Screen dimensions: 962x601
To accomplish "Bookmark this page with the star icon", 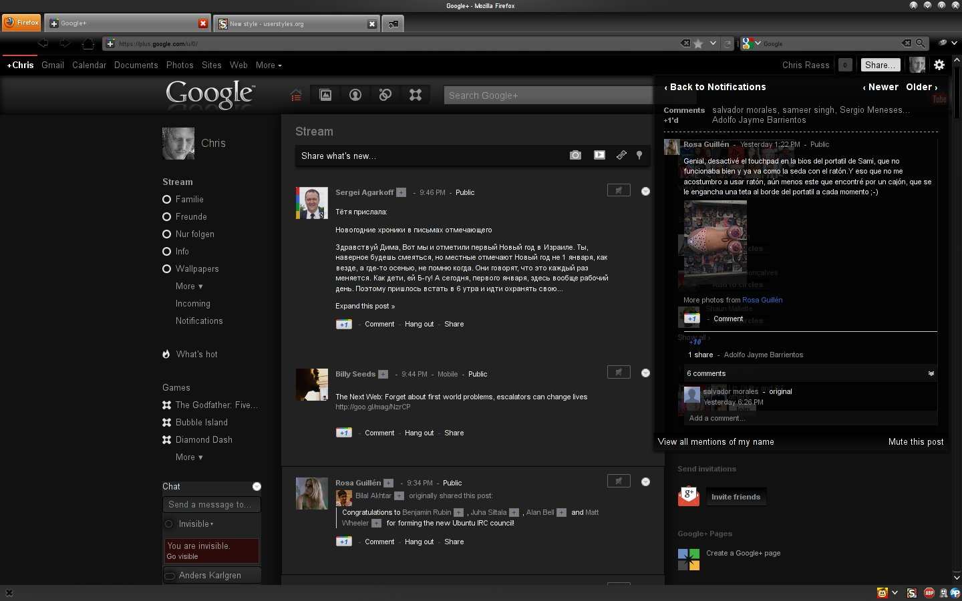I will coord(698,43).
